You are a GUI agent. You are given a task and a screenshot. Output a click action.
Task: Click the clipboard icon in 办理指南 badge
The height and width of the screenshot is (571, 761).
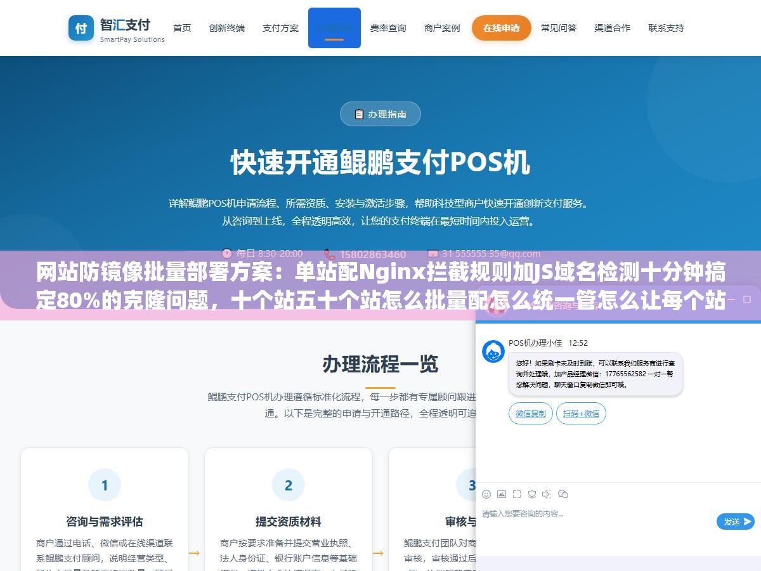pyautogui.click(x=359, y=114)
